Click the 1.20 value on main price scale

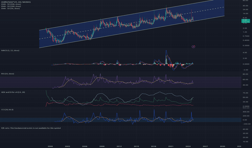click(x=245, y=32)
